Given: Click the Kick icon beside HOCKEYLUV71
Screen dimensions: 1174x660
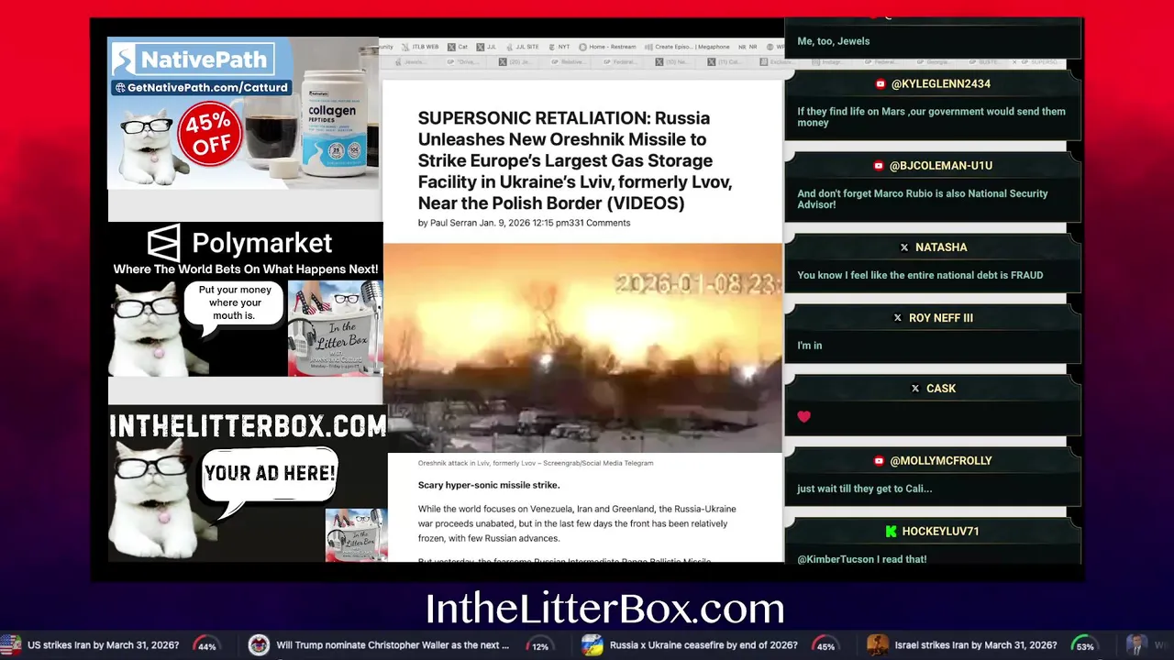Looking at the screenshot, I should click(x=891, y=532).
